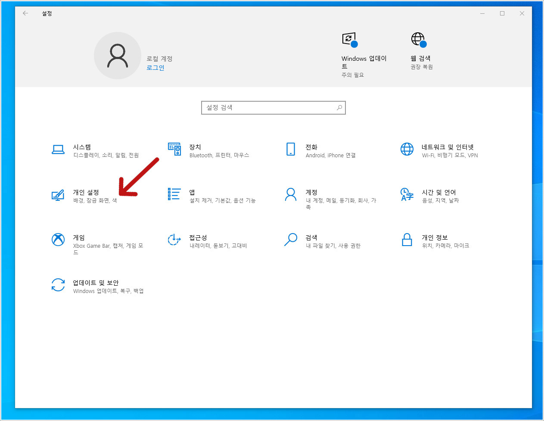
Task: Select the 게임 title text
Action: 79,237
